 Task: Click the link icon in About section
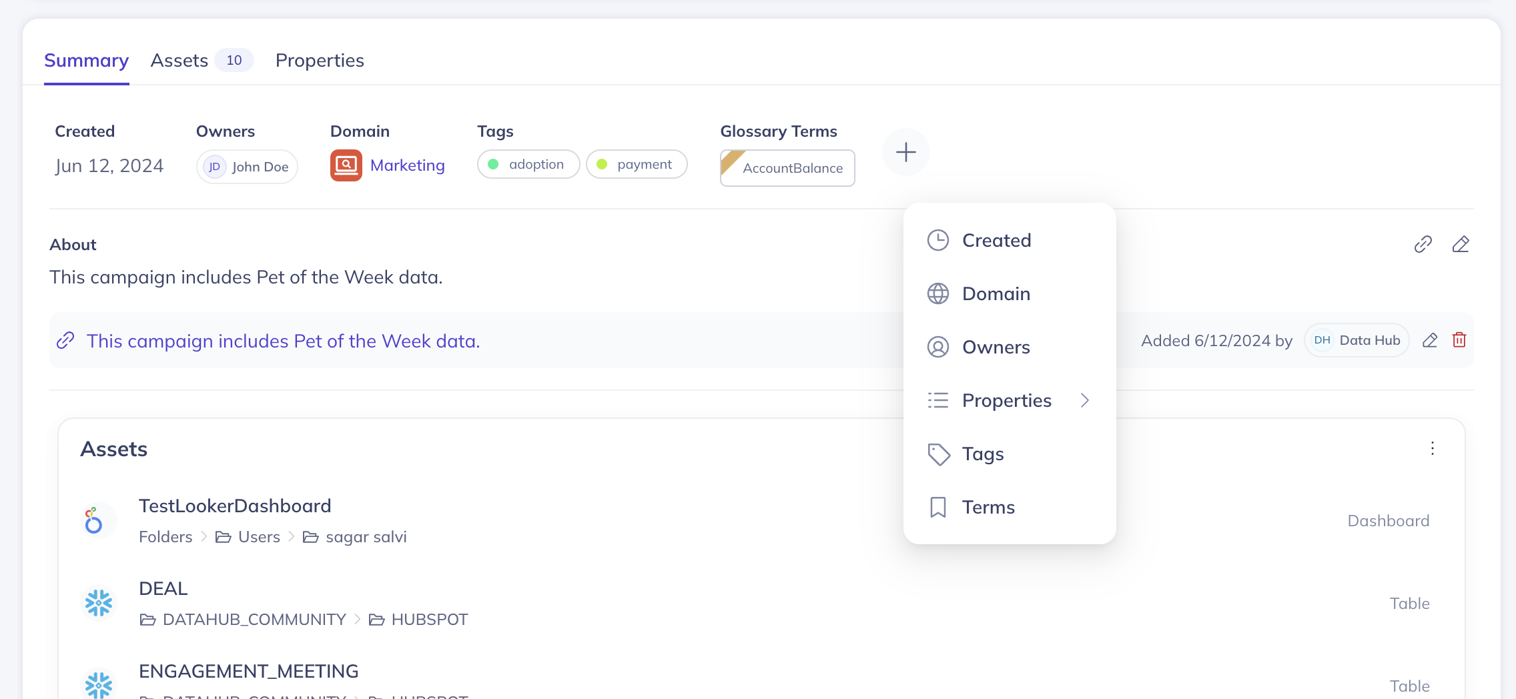1423,245
